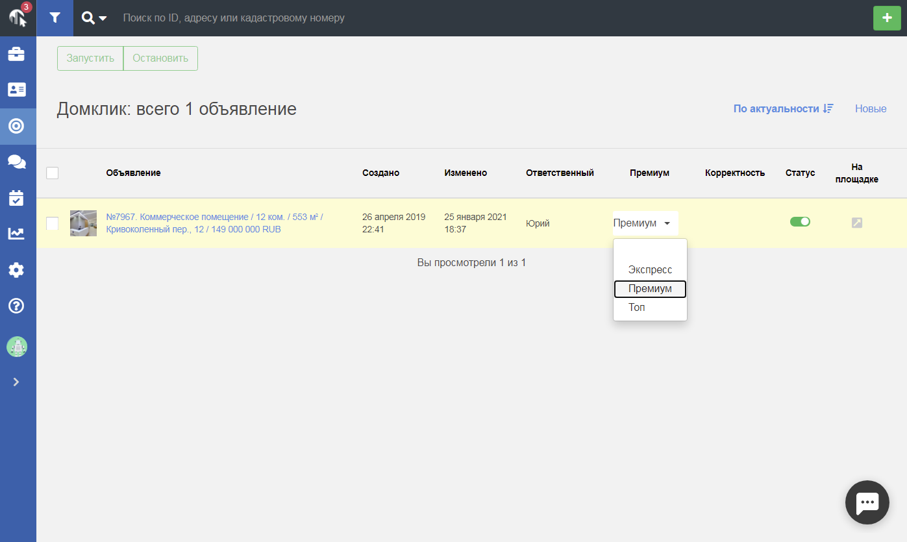Open the filter panel funnel icon

pyautogui.click(x=55, y=18)
